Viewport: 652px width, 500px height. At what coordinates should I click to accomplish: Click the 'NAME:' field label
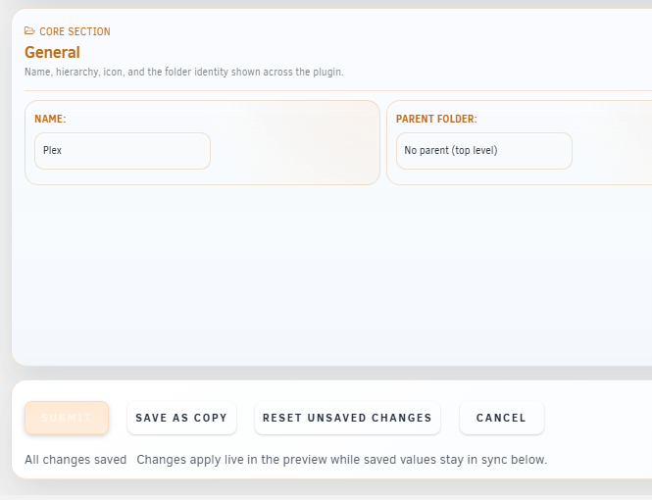click(50, 119)
